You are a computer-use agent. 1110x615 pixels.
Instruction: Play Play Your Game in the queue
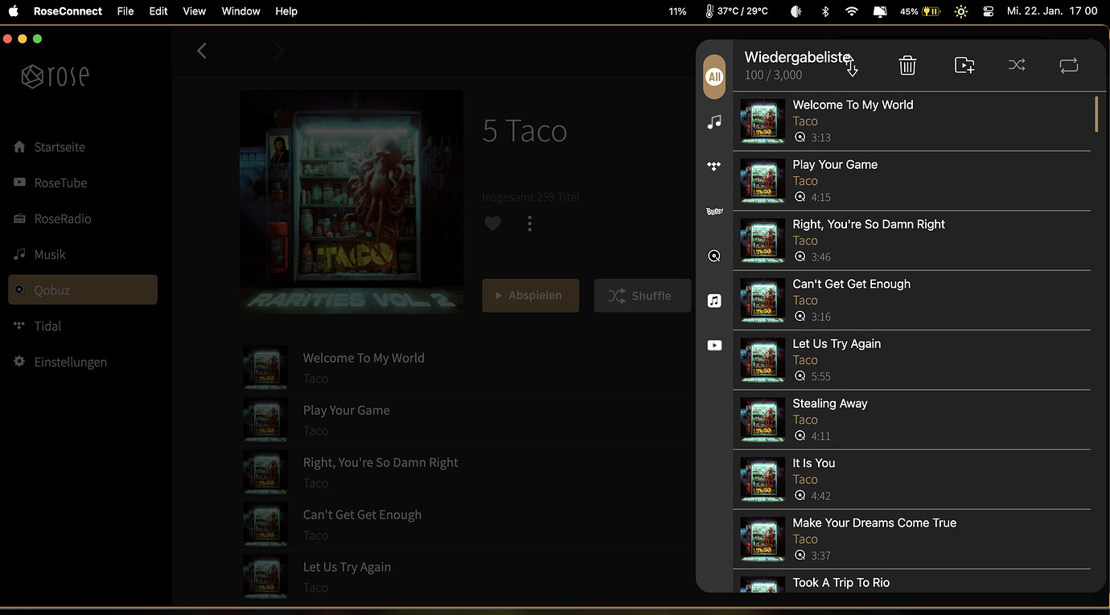[x=912, y=181]
